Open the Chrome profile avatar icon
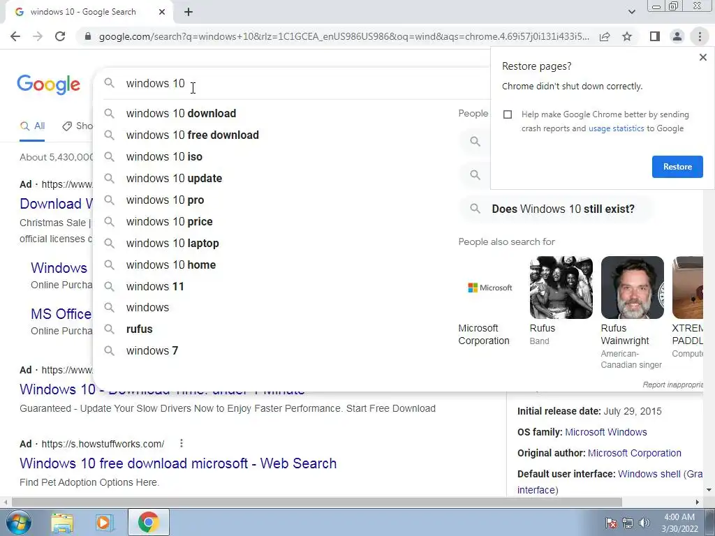Viewport: 715px width, 536px height. pos(677,36)
